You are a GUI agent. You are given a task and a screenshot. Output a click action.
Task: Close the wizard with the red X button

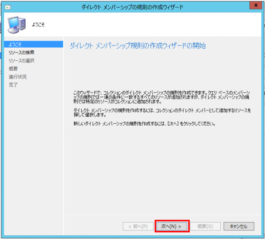(256, 6)
